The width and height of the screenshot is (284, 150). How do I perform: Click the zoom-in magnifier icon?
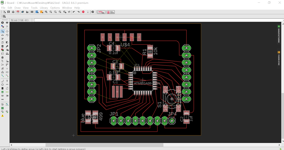pos(51,12)
